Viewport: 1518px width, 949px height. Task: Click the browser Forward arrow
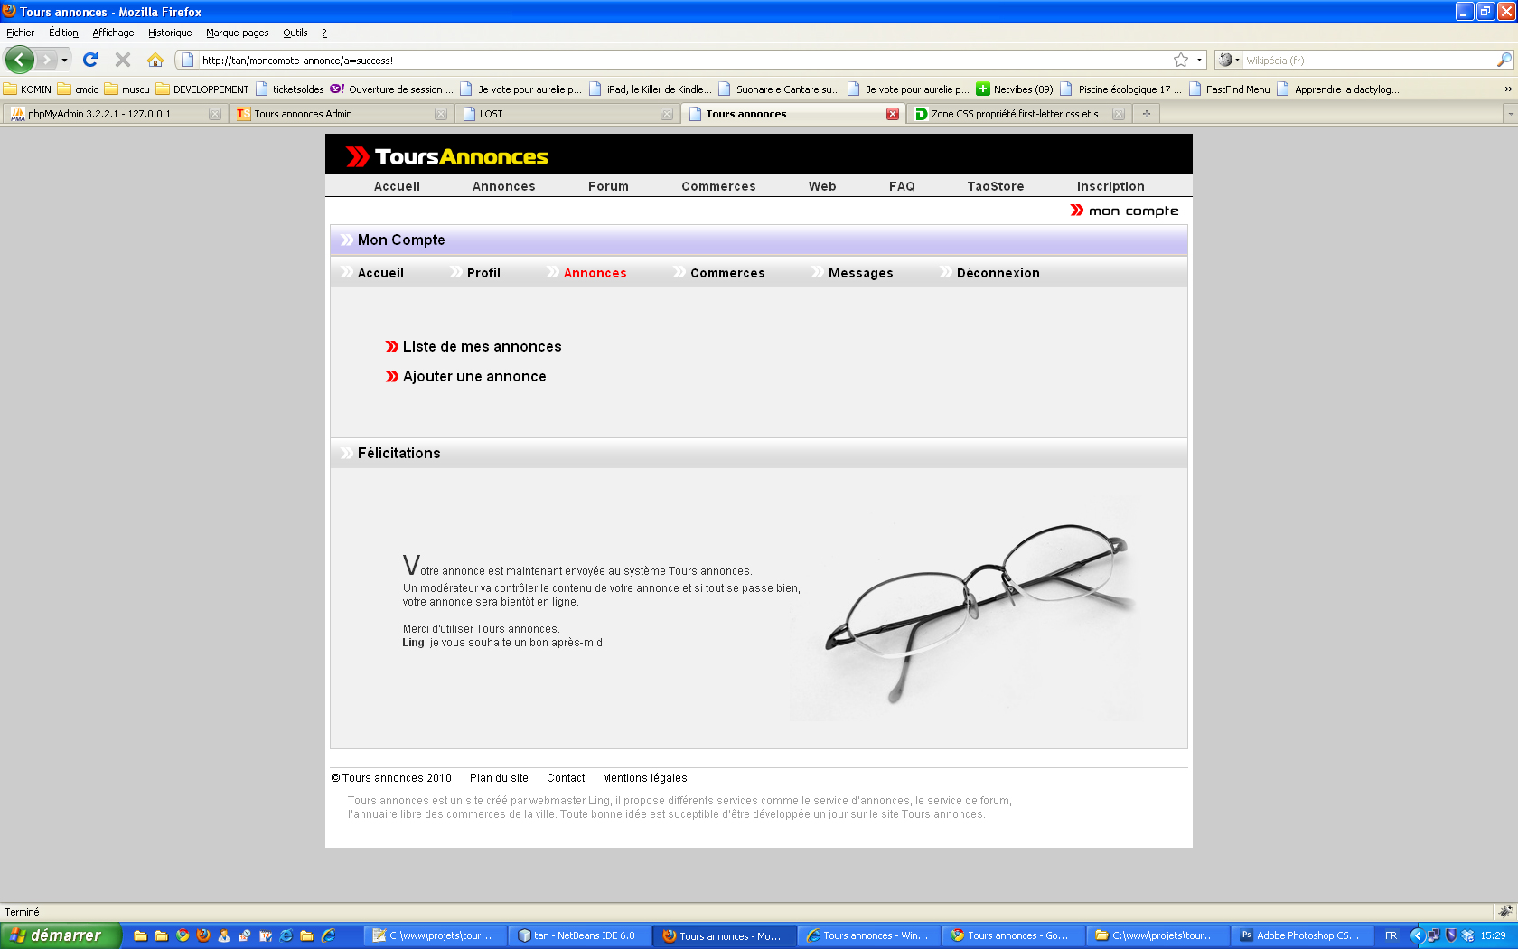click(x=46, y=60)
